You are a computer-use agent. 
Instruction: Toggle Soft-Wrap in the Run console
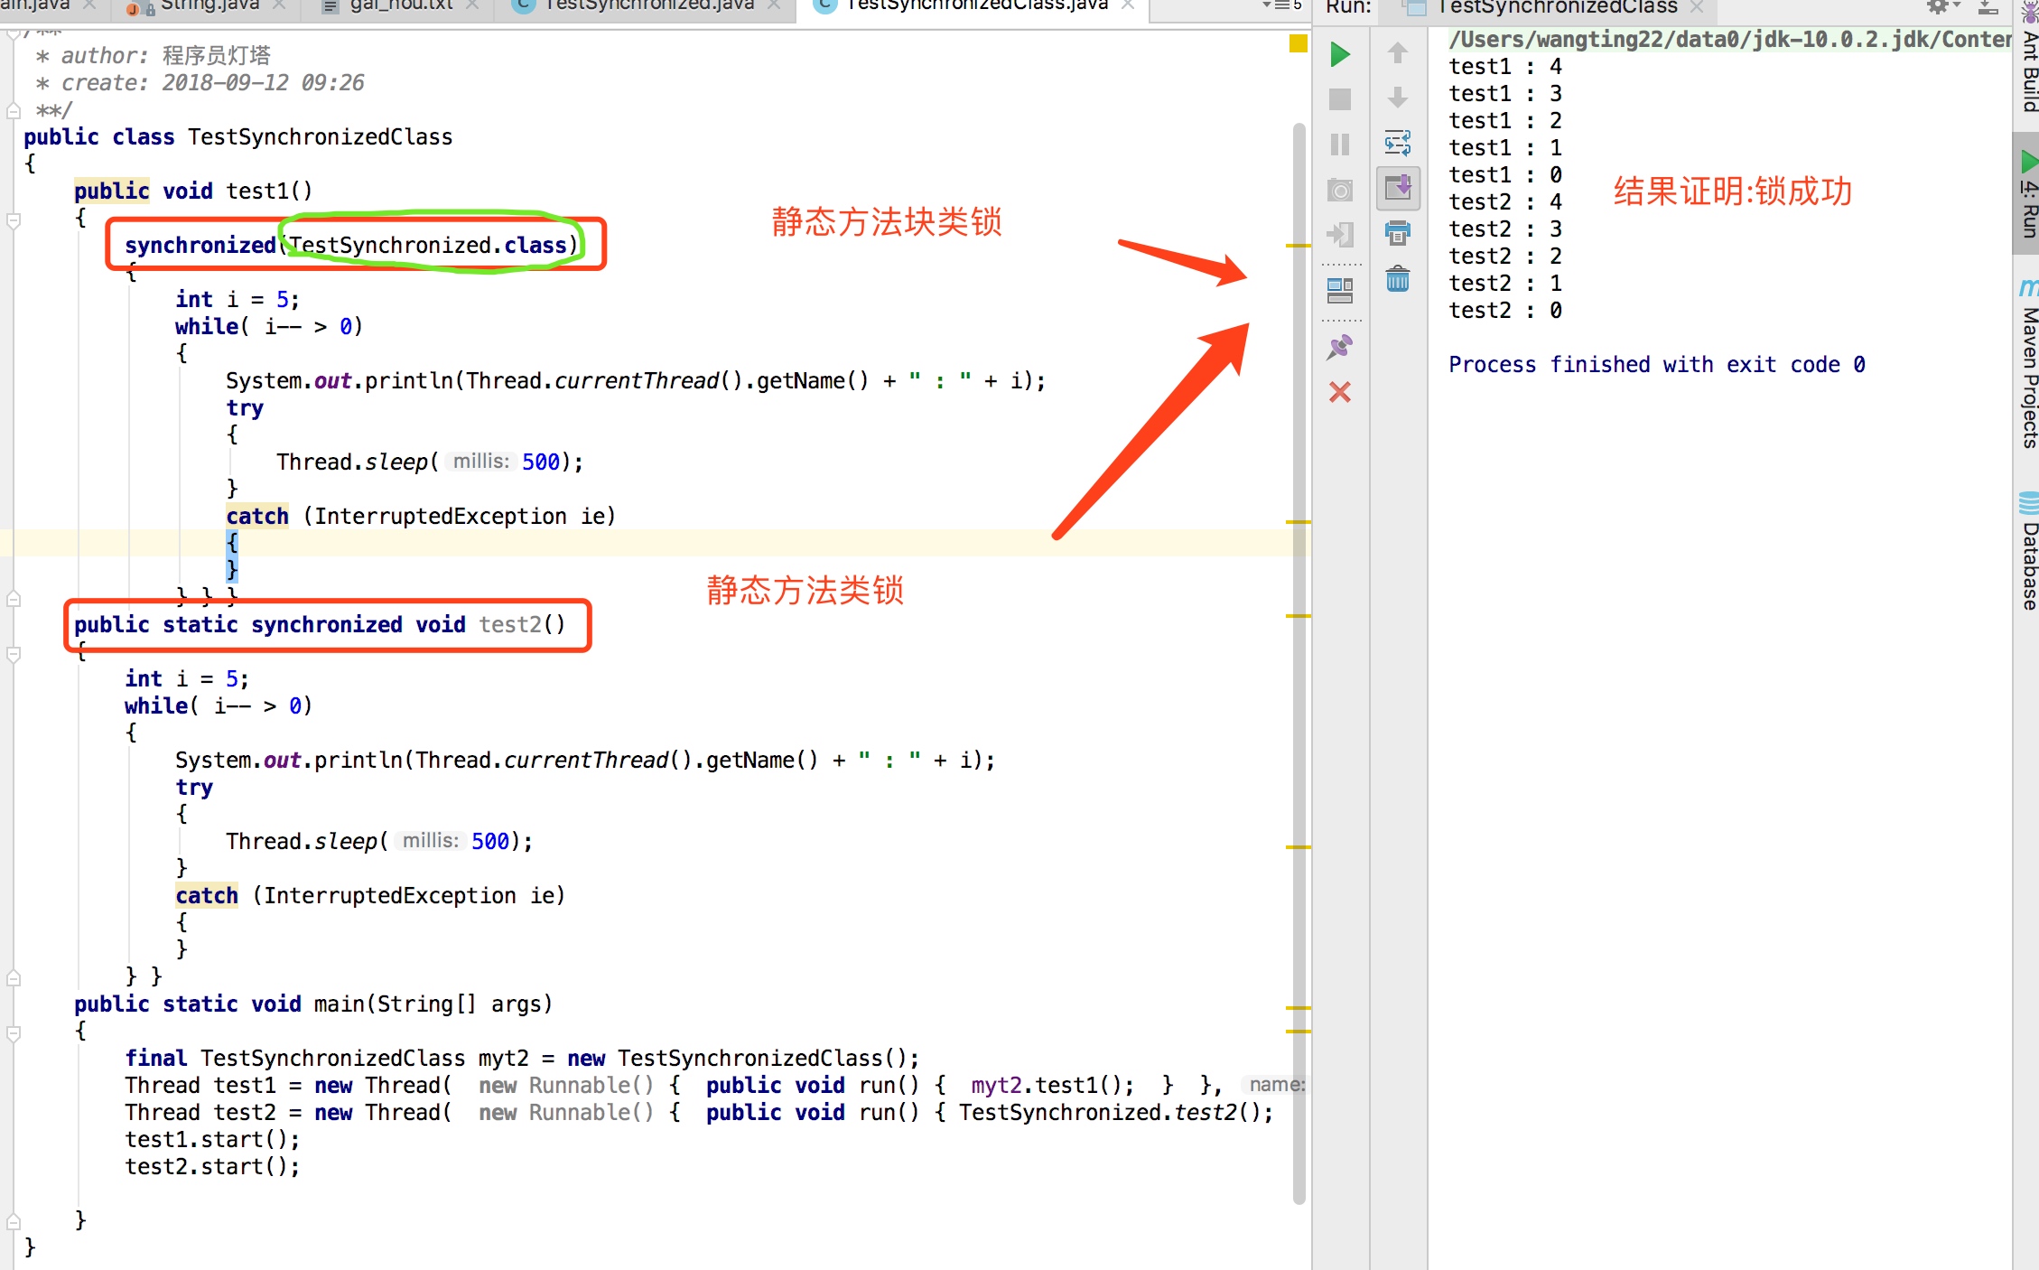pyautogui.click(x=1398, y=143)
